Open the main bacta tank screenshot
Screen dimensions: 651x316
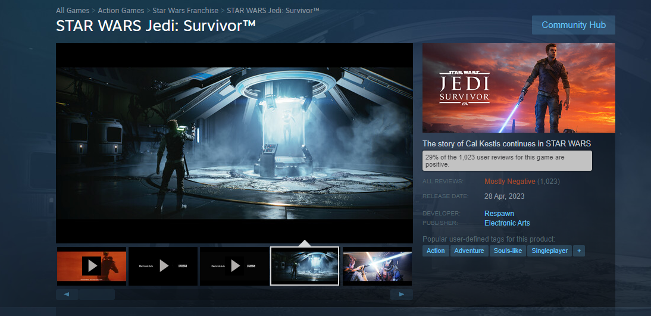[234, 143]
